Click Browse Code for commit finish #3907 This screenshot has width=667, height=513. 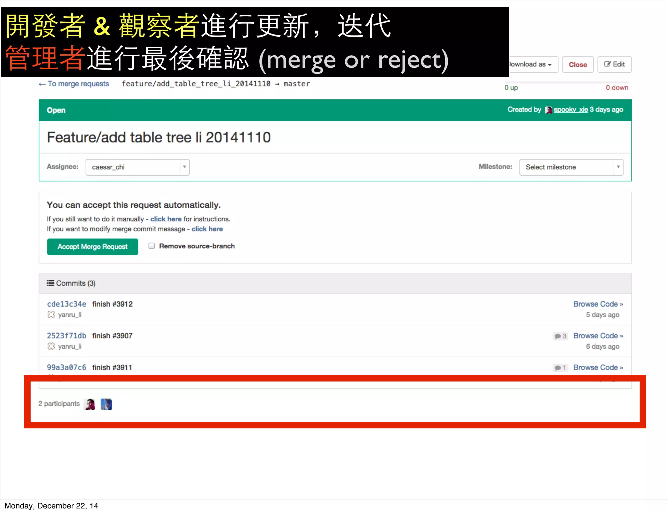point(598,336)
